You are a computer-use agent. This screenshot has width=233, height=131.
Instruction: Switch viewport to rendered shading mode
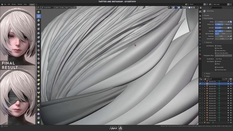(194, 7)
